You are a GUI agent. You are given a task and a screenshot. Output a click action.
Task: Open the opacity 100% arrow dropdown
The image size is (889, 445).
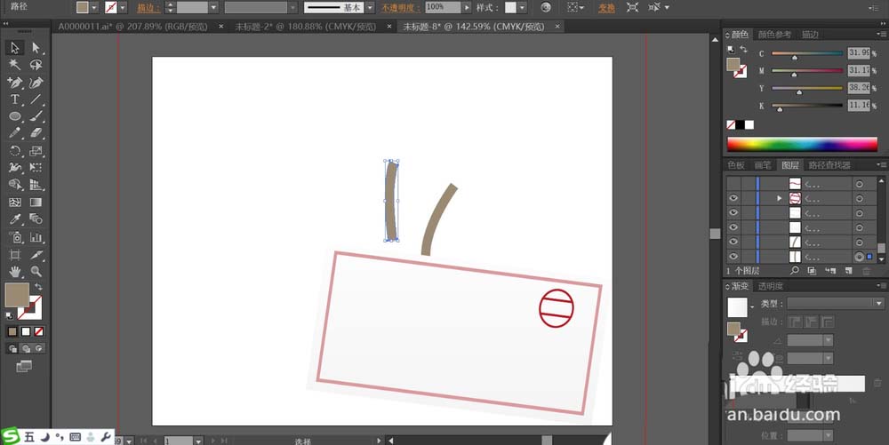pos(467,8)
